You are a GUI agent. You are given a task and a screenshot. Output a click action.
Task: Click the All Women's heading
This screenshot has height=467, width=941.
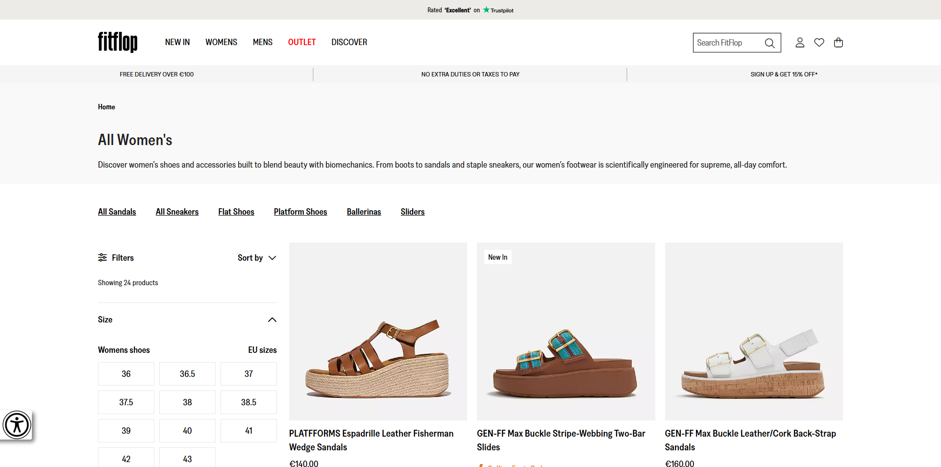click(135, 140)
